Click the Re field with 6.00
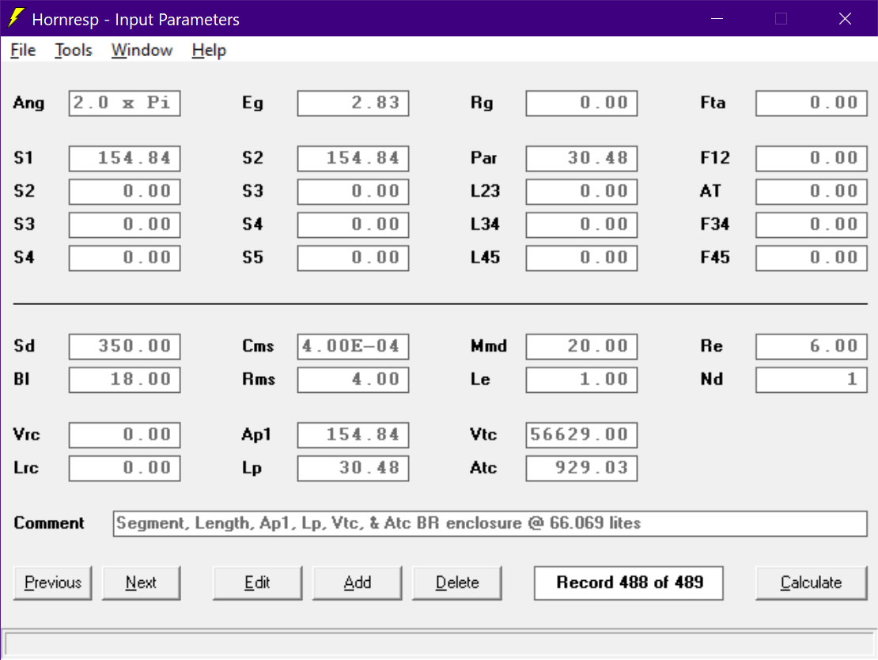This screenshot has height=660, width=878. point(811,346)
